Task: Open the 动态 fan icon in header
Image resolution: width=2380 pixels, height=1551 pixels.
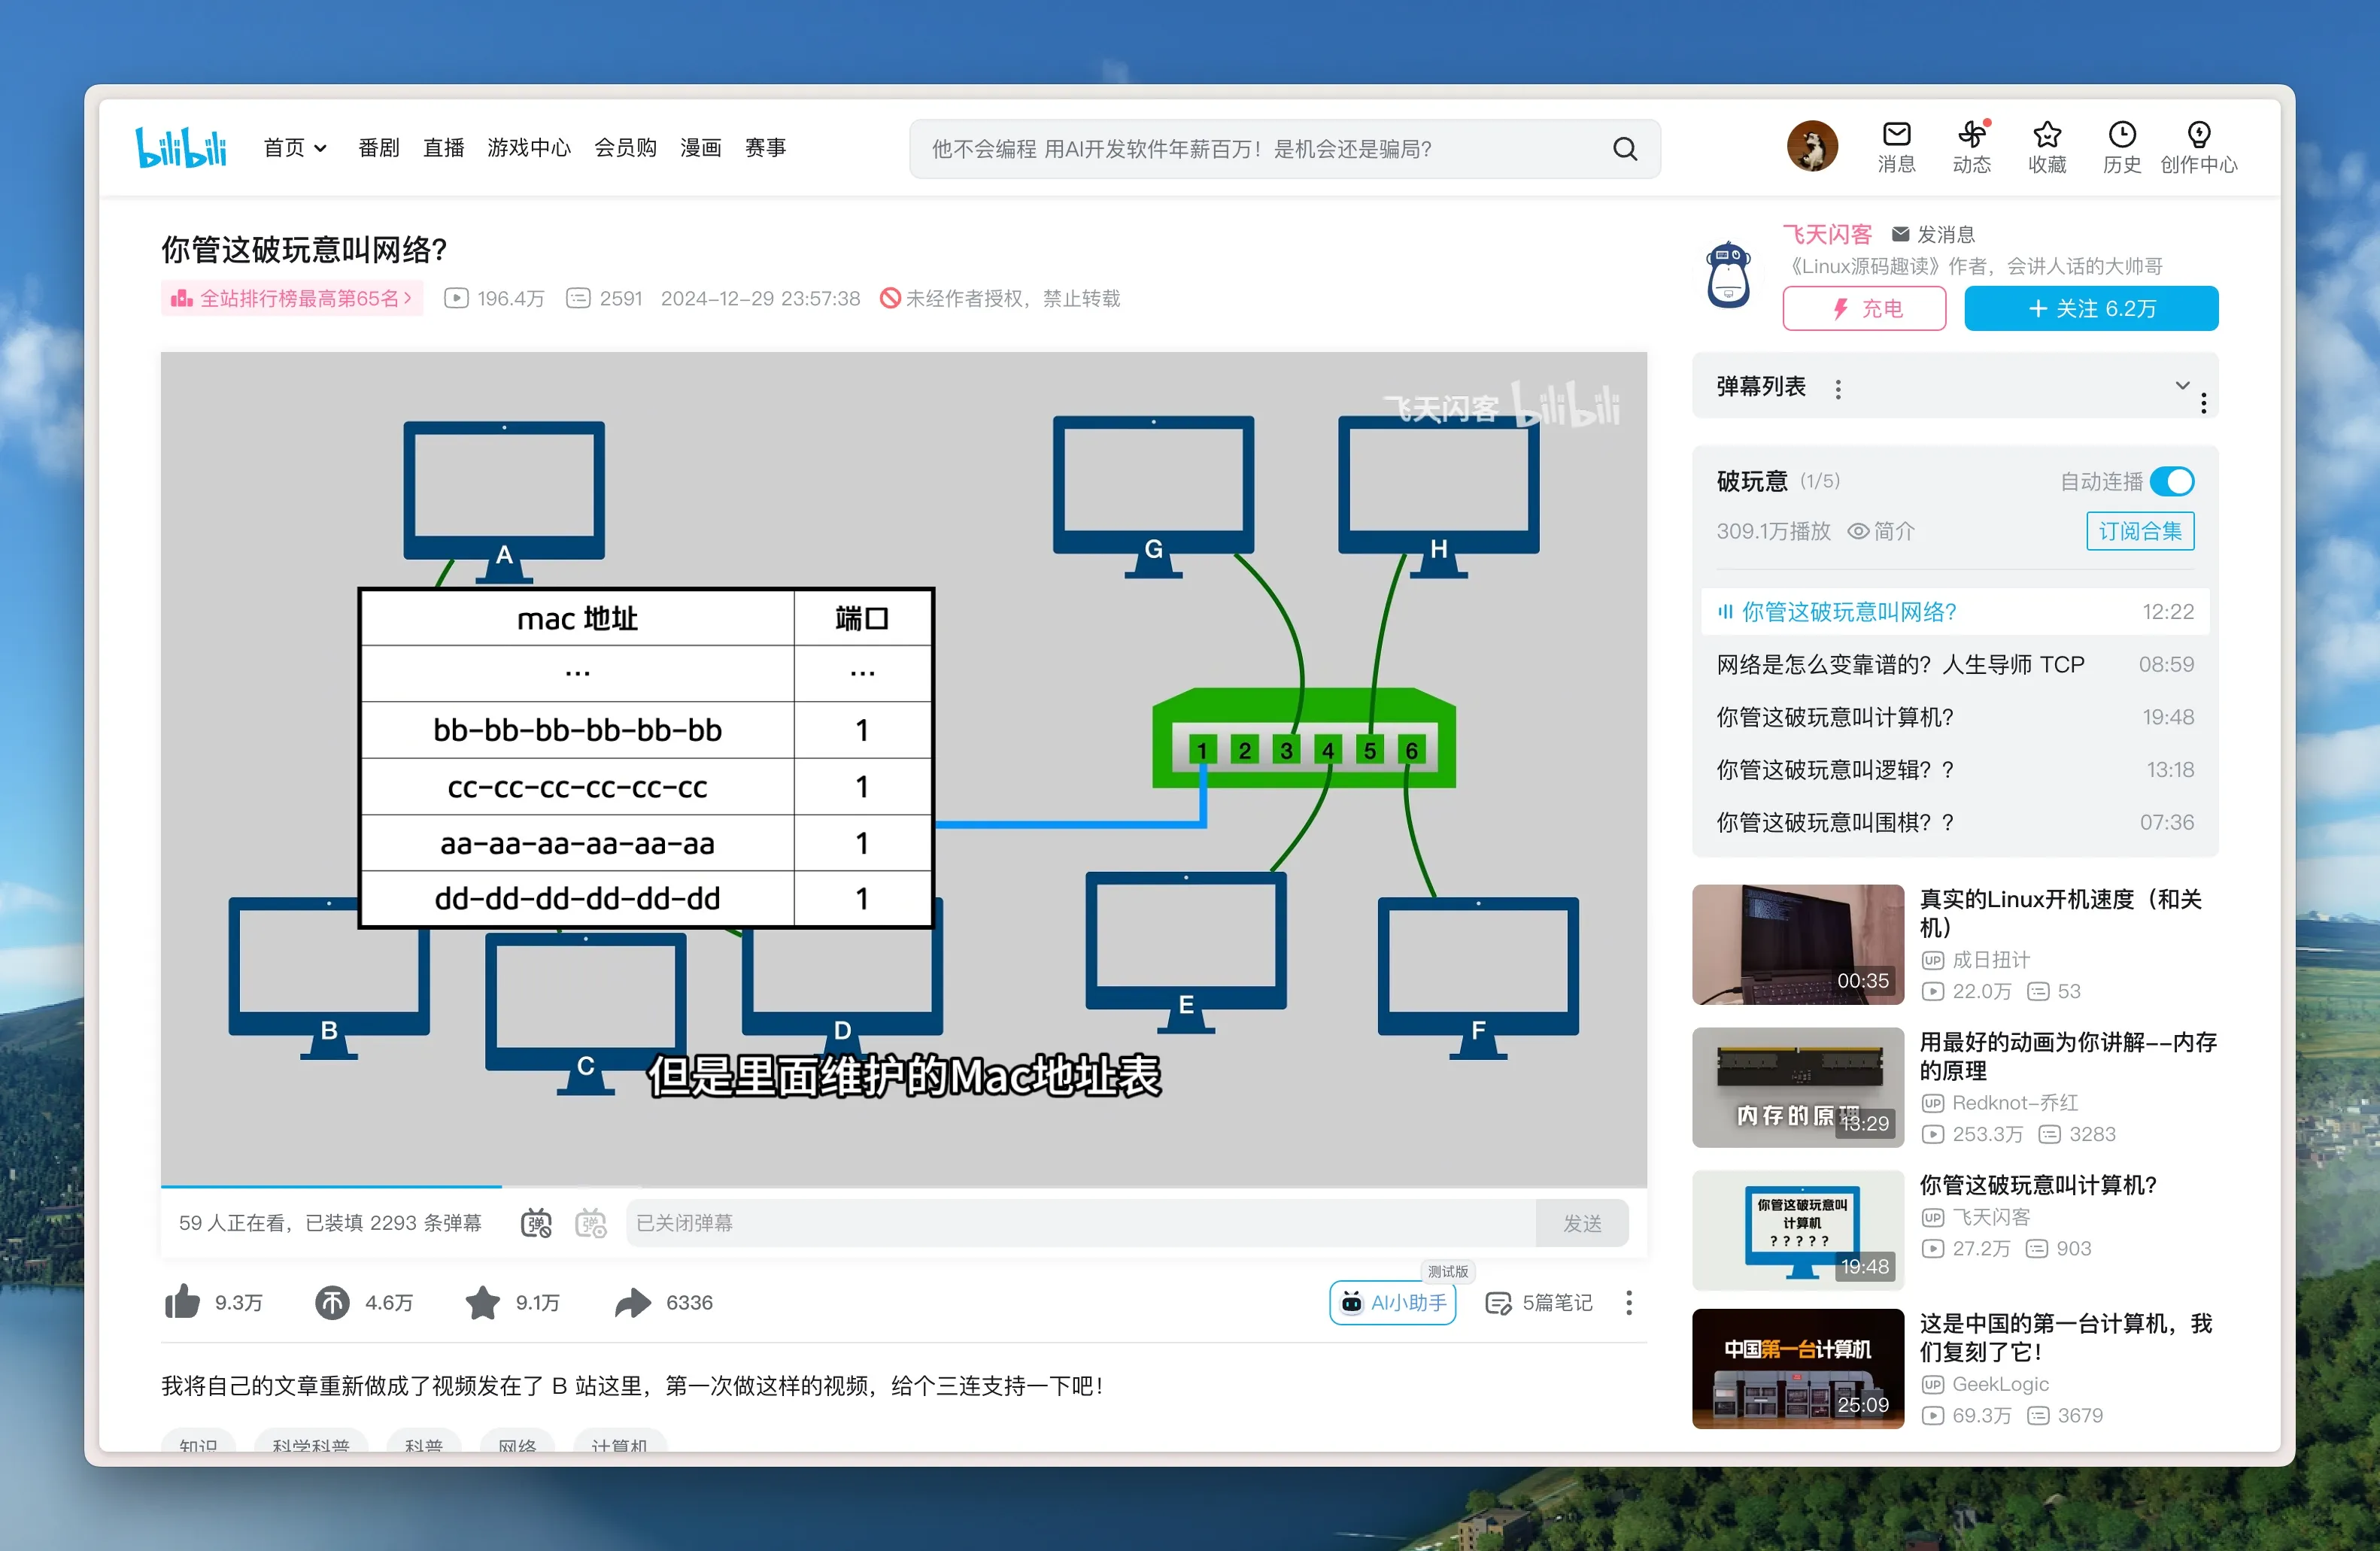Action: coord(1971,135)
